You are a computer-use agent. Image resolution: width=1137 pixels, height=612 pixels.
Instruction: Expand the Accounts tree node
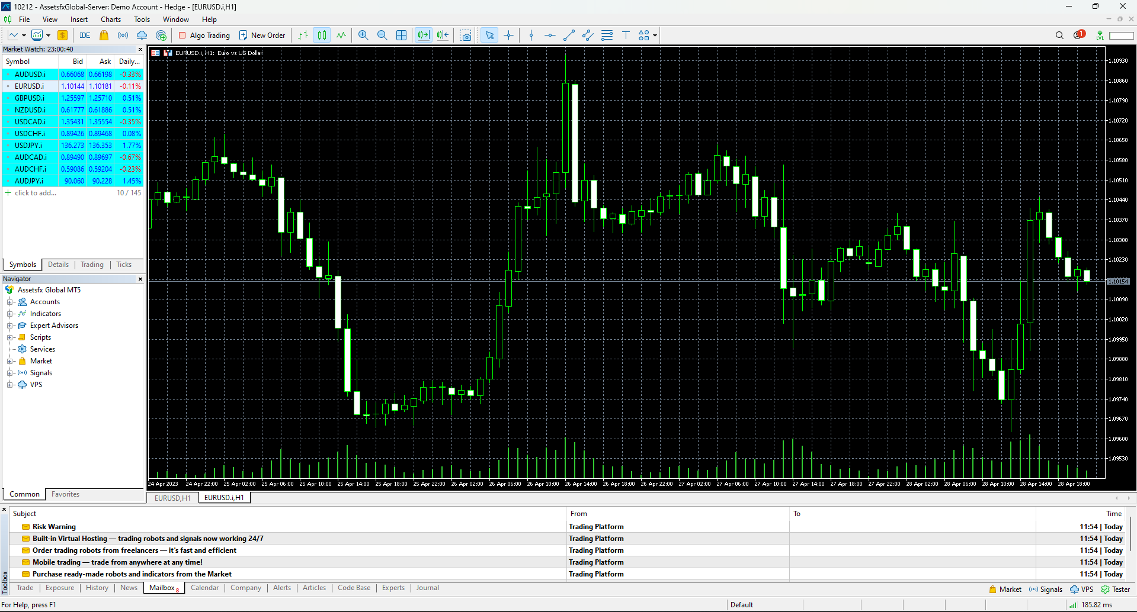(x=9, y=302)
